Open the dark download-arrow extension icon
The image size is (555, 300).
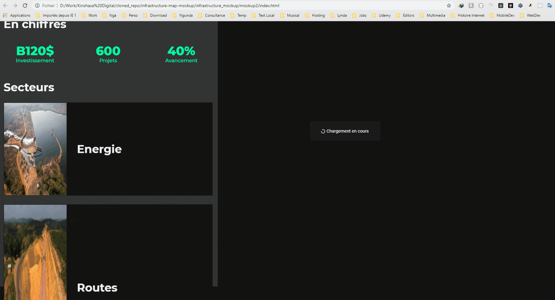(501, 6)
